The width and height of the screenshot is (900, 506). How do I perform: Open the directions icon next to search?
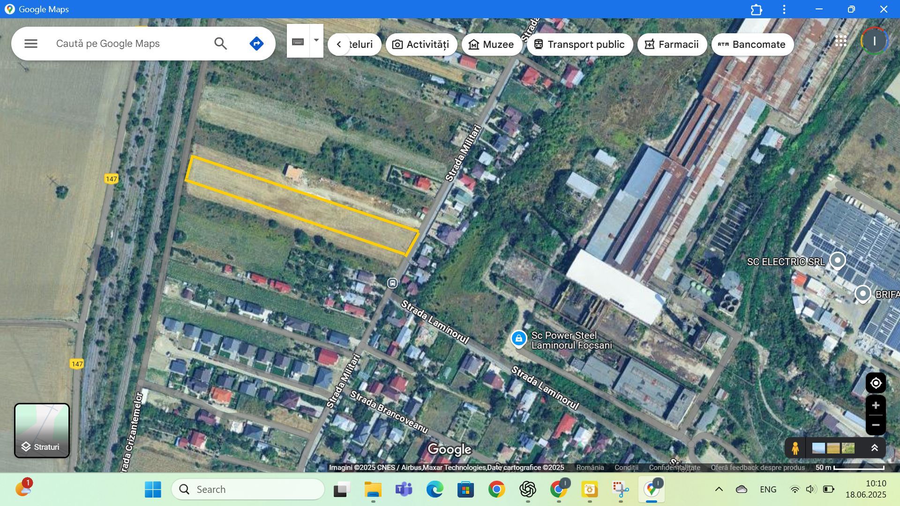(x=256, y=43)
